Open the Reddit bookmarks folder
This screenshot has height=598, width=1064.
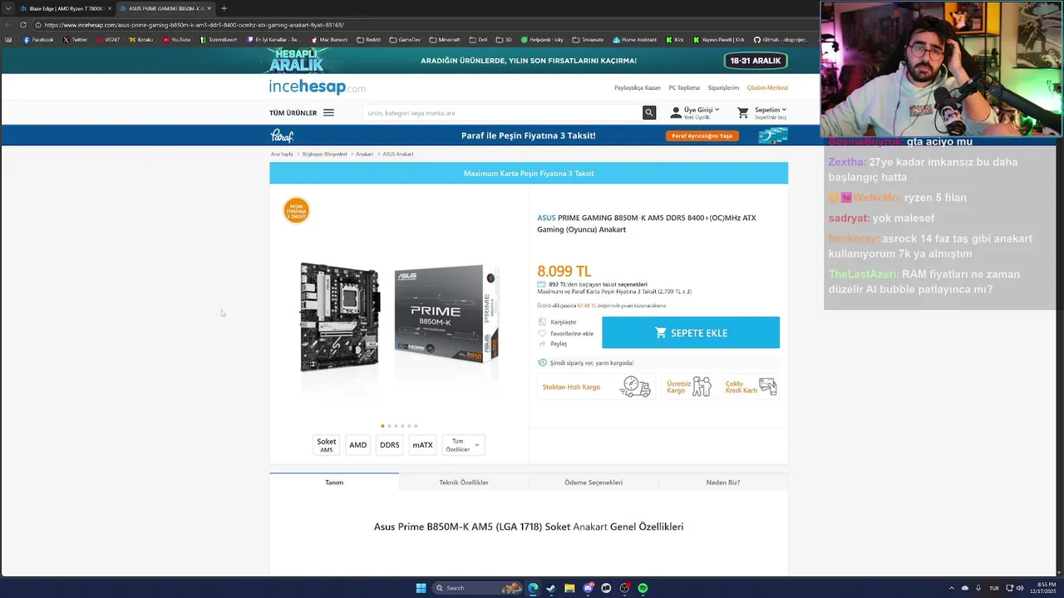pyautogui.click(x=368, y=40)
